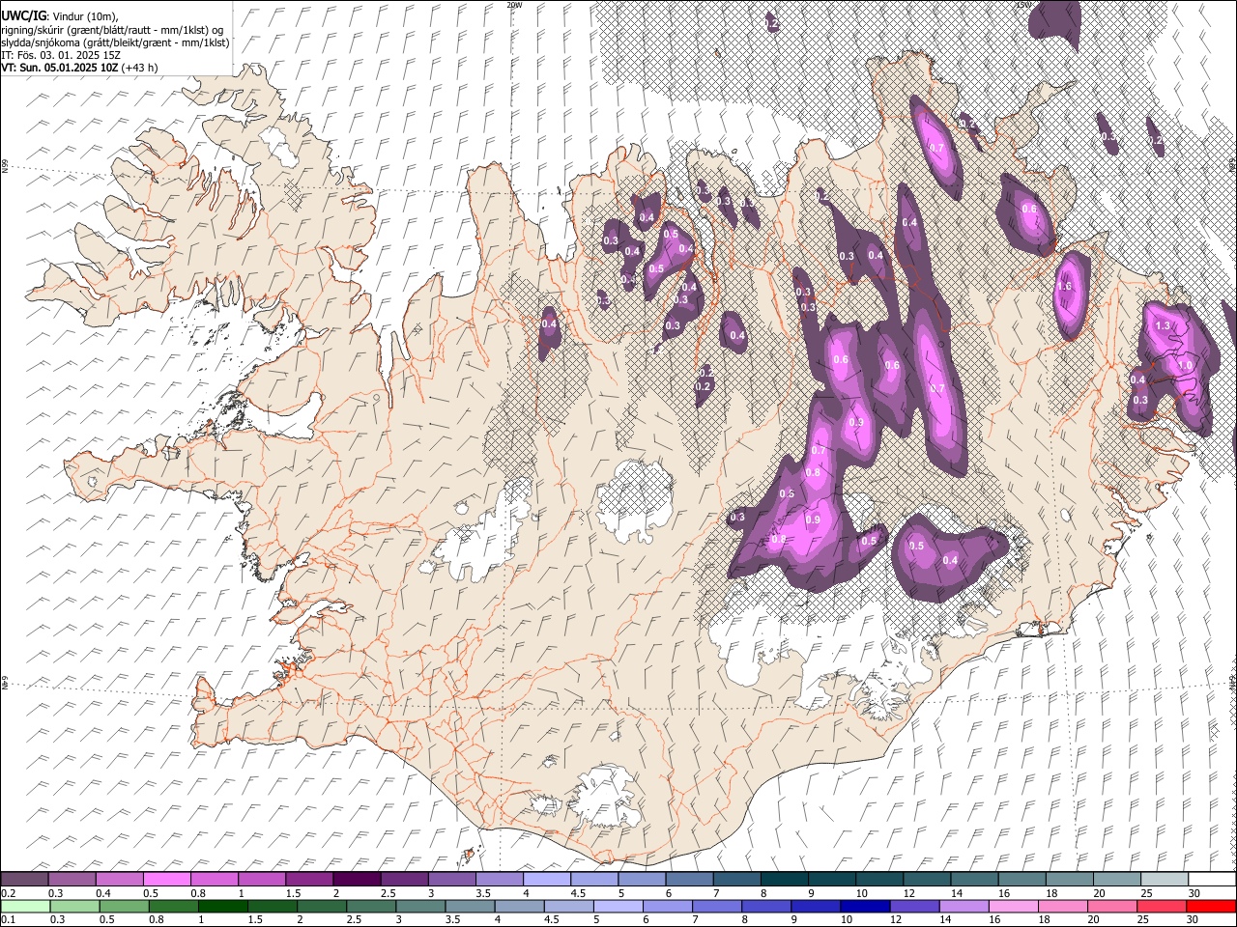This screenshot has height=927, width=1237.
Task: Click the '20W' longitude label
Action: tap(514, 5)
